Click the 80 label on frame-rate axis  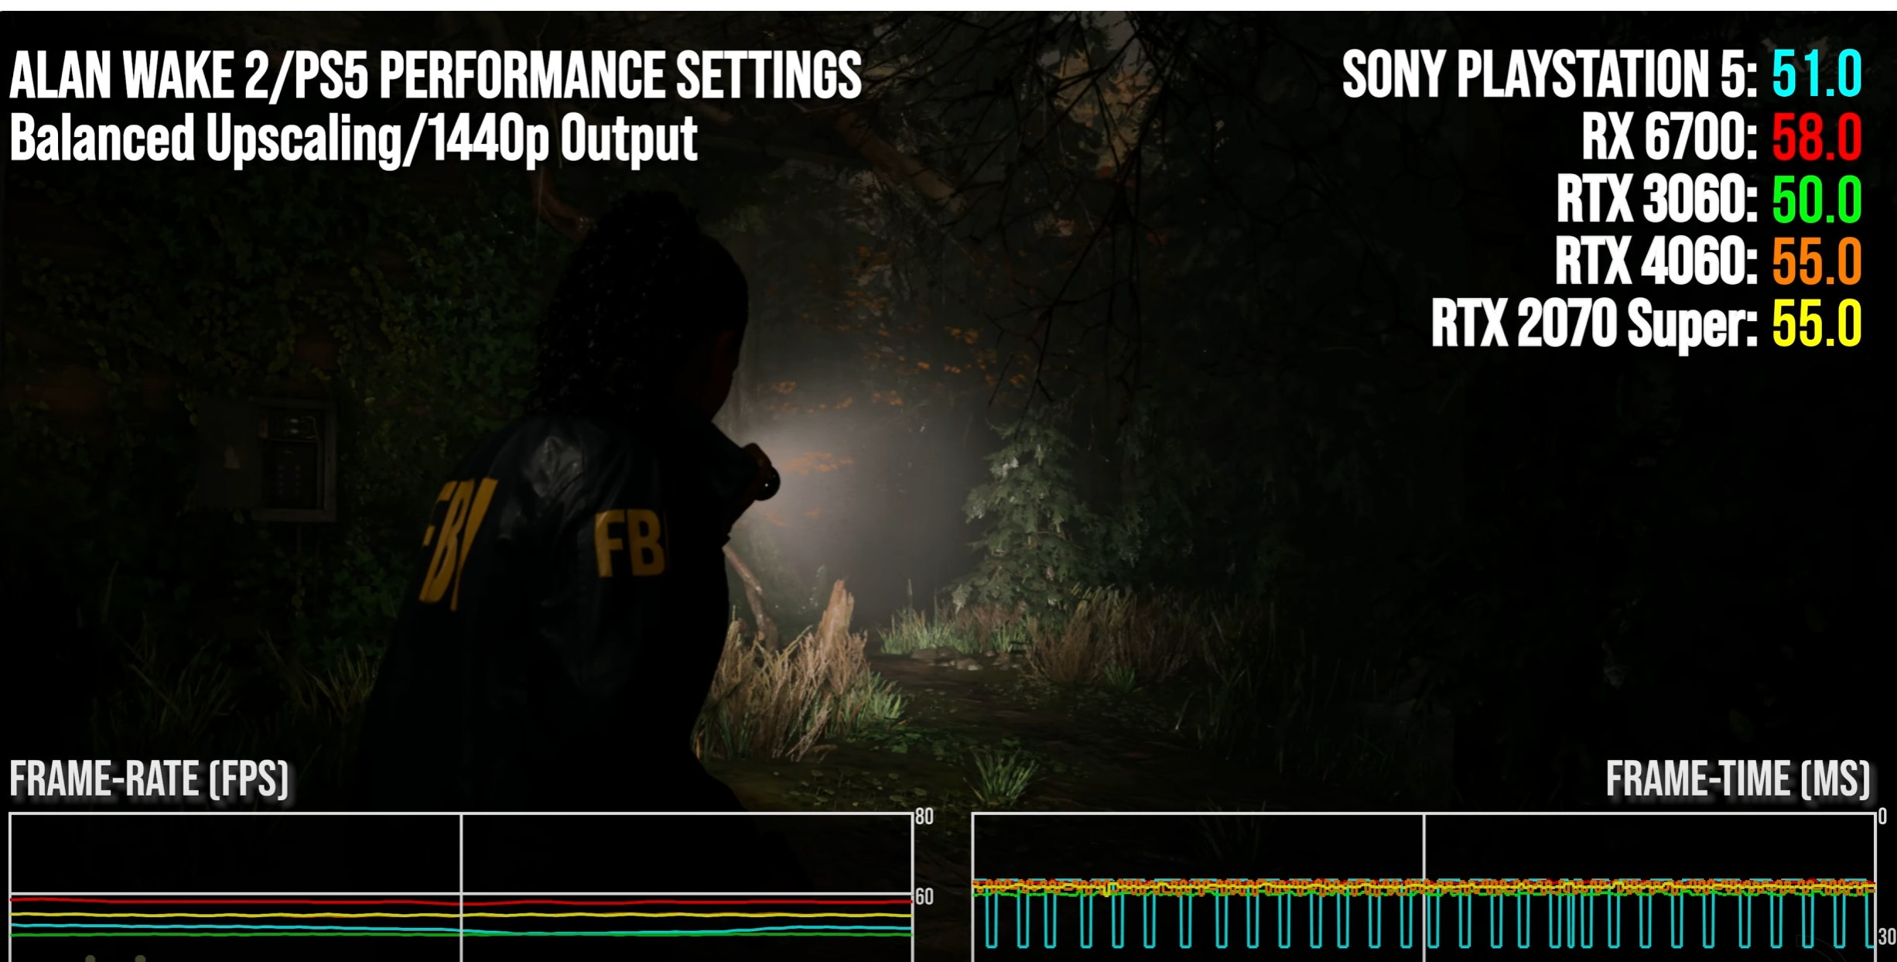(925, 817)
